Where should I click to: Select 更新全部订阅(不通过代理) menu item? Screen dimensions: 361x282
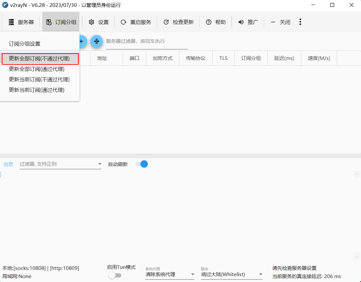[x=39, y=59]
